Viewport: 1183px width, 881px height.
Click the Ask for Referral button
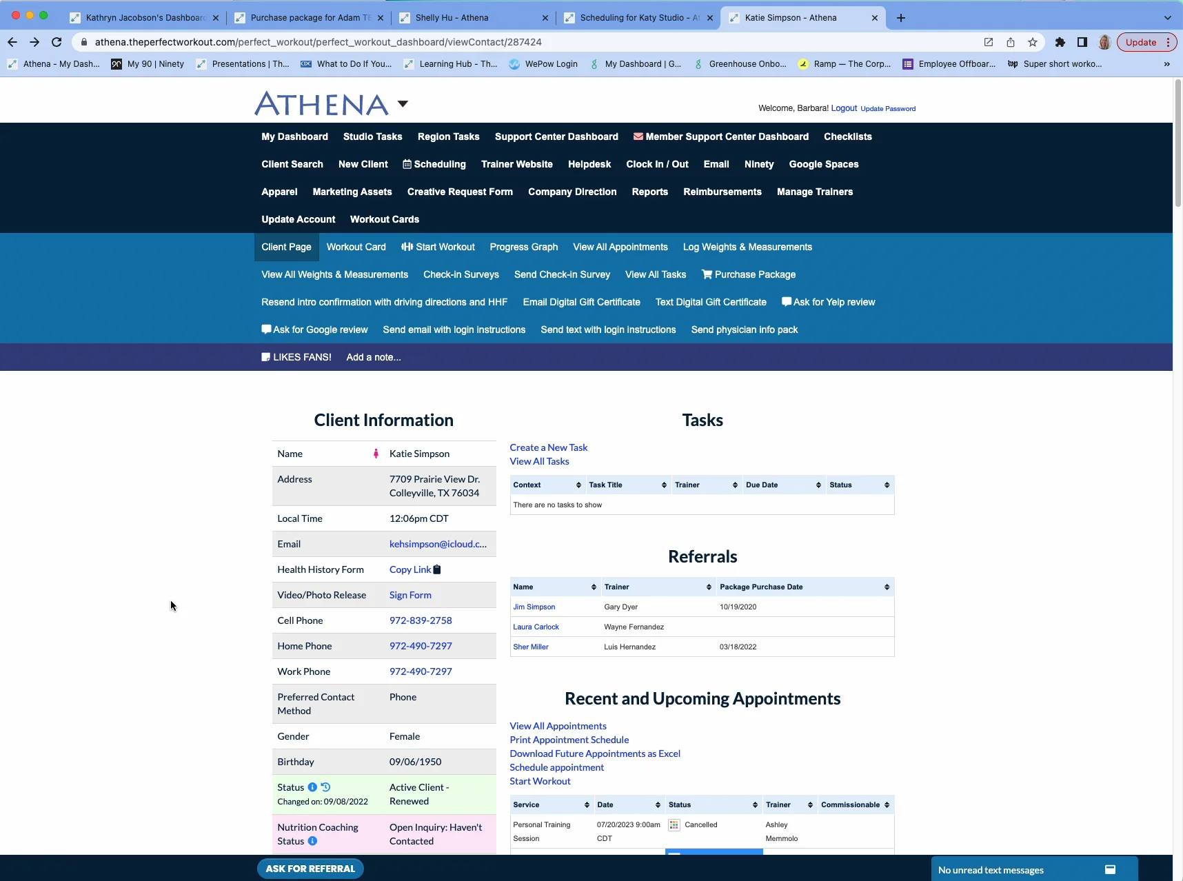310,869
